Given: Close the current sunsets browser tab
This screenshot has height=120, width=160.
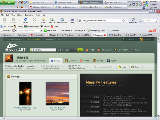Looking at the screenshot, I should pyautogui.click(x=105, y=35).
